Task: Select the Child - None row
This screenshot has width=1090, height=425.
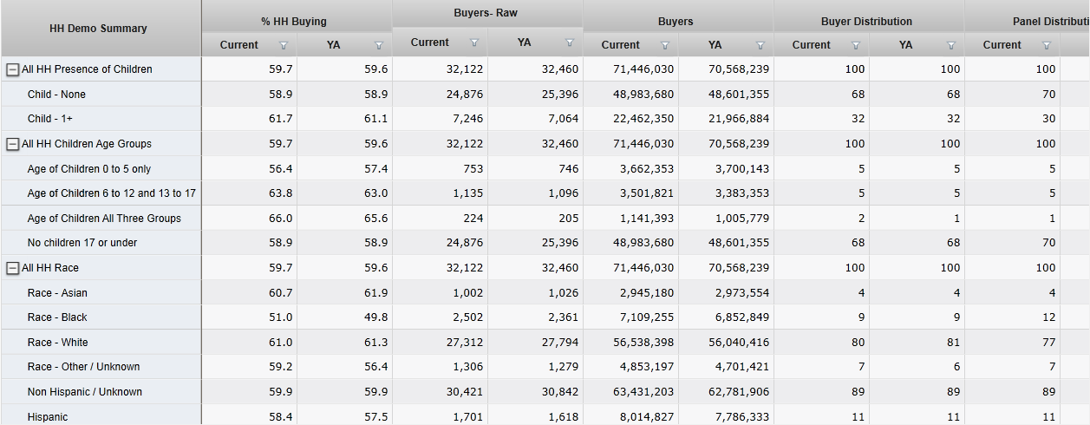Action: click(56, 95)
